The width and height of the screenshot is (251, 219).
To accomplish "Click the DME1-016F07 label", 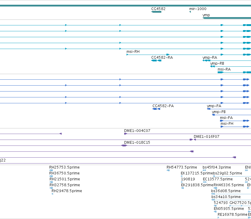I will pyautogui.click(x=206, y=137).
